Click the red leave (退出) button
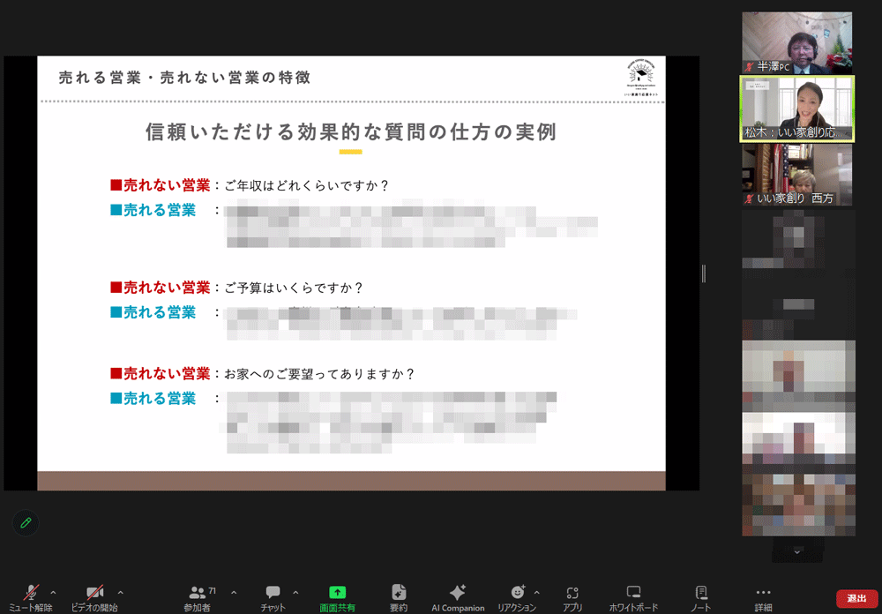The image size is (882, 614). 856,598
